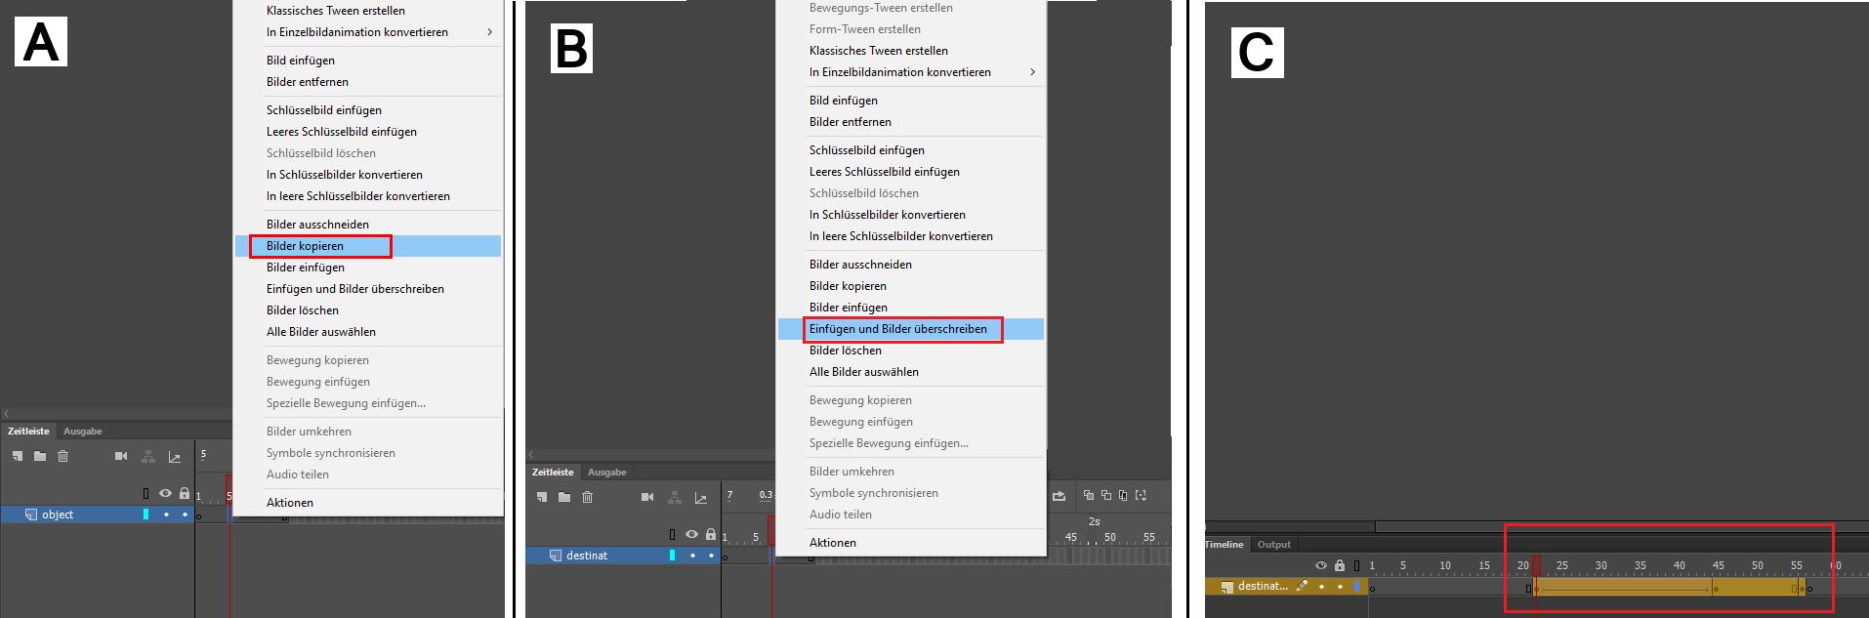Choose 'Aktionen' in panel B menu
Screen dimensions: 1869x618
click(x=911, y=543)
